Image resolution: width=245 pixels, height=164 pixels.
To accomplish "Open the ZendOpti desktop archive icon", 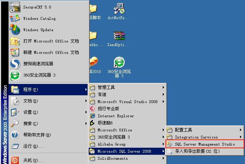I will point(119,36).
